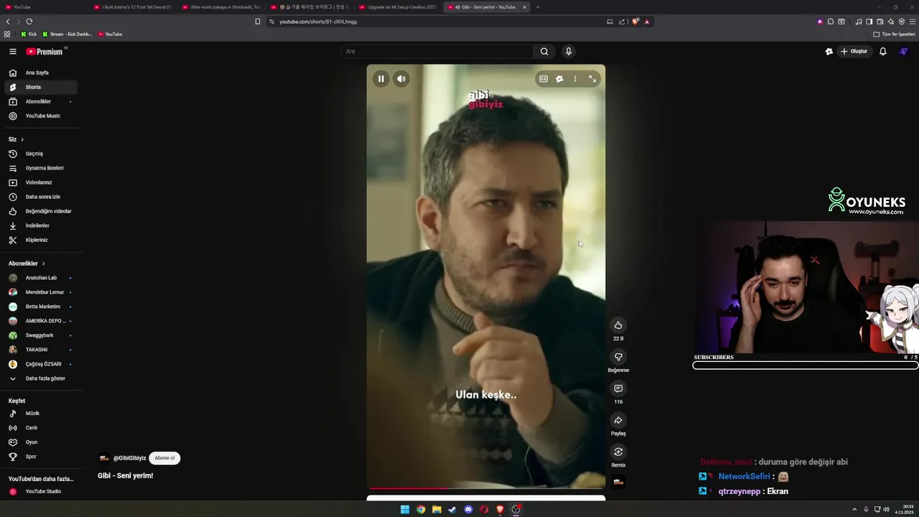Screen dimensions: 919x517
Task: Open İndirilenler downloads
Action: tap(41, 225)
